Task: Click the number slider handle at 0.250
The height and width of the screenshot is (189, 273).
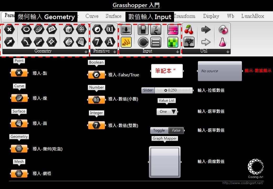Action: click(x=166, y=90)
